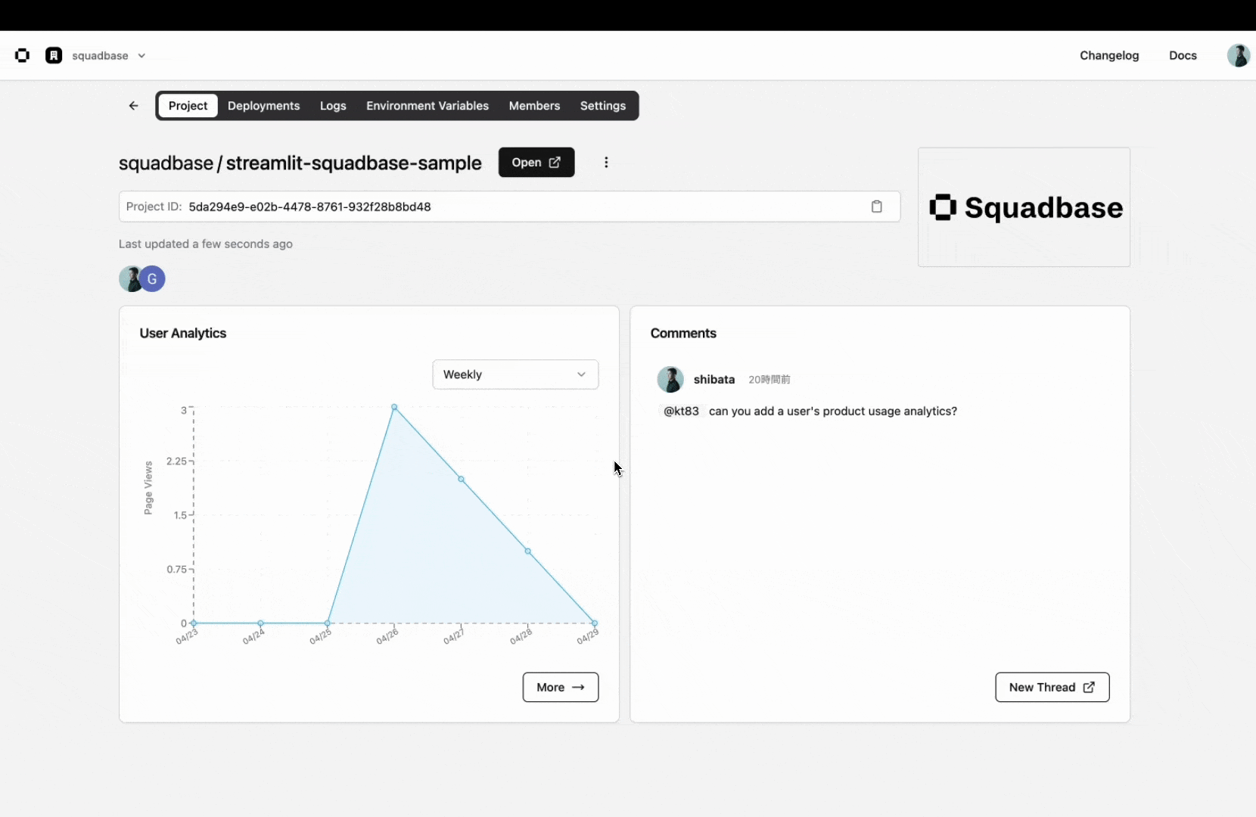1256x817 pixels.
Task: Open the project Settings tab
Action: pyautogui.click(x=602, y=106)
